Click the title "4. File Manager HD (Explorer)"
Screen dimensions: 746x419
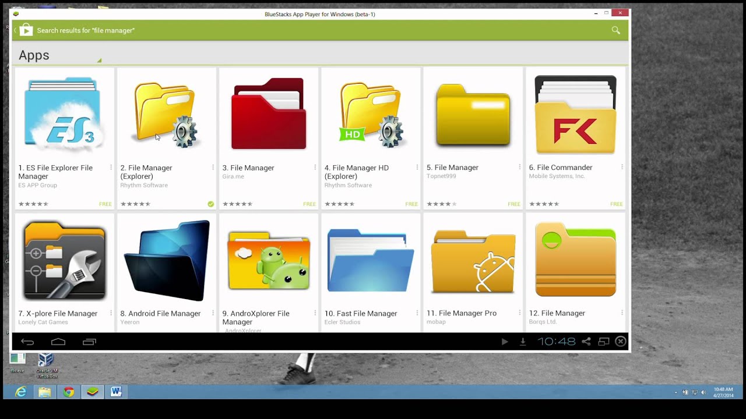[x=357, y=172]
